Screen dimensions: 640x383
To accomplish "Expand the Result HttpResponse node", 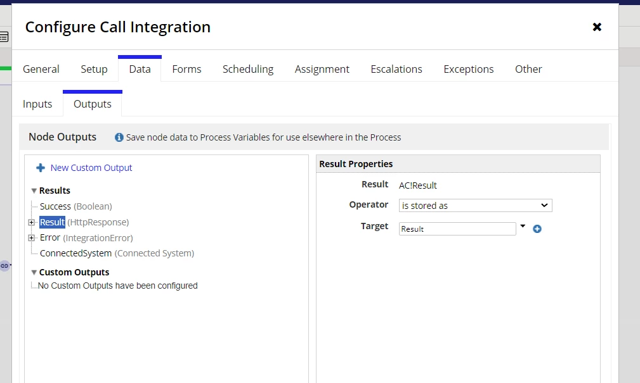I will coord(32,222).
